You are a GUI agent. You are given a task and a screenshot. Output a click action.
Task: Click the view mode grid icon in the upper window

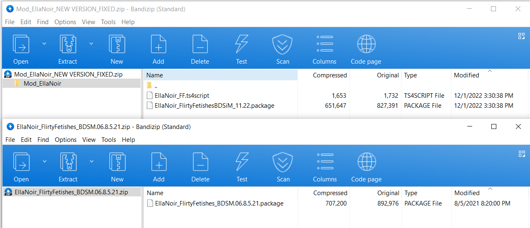pos(521,36)
